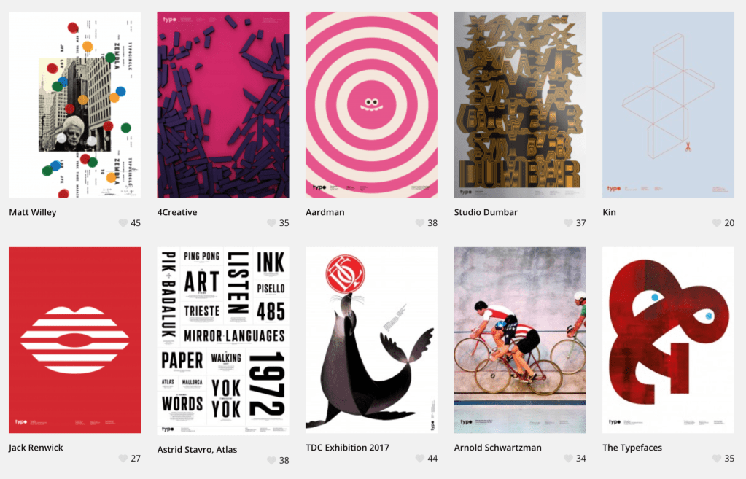Screen dimensions: 746x479
Task: Like the Matt Willey poster with heart icon
Action: 123,223
